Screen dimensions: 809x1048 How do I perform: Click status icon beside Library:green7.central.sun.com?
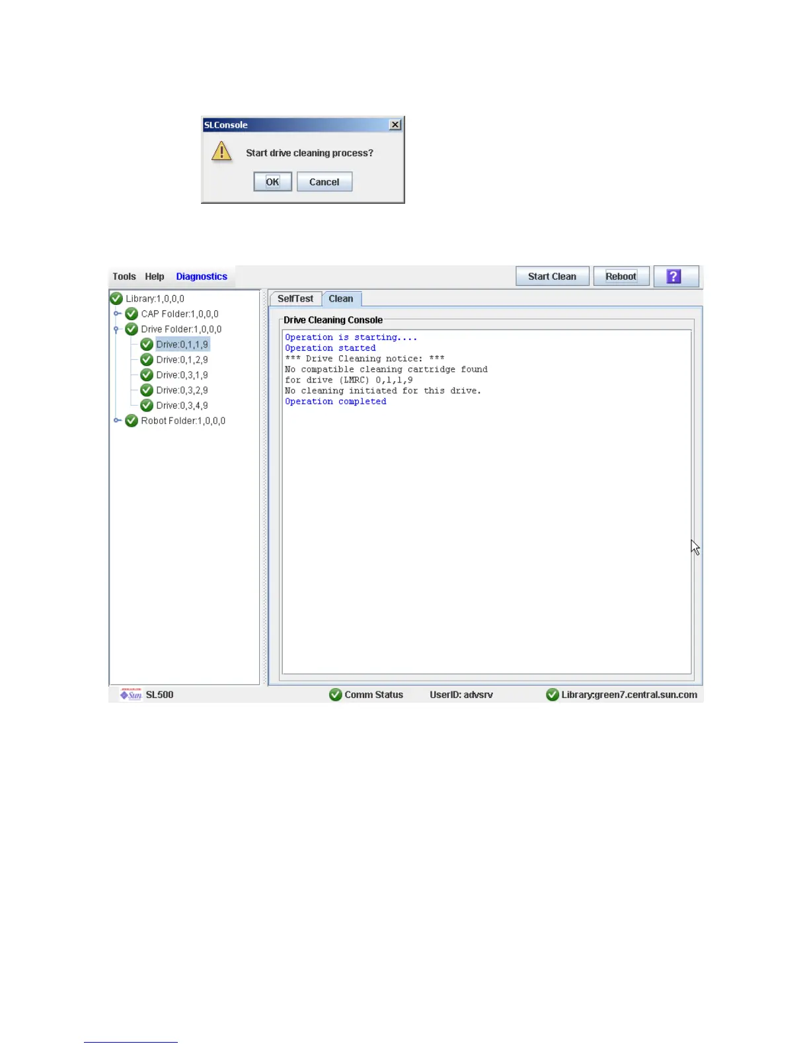pos(553,695)
